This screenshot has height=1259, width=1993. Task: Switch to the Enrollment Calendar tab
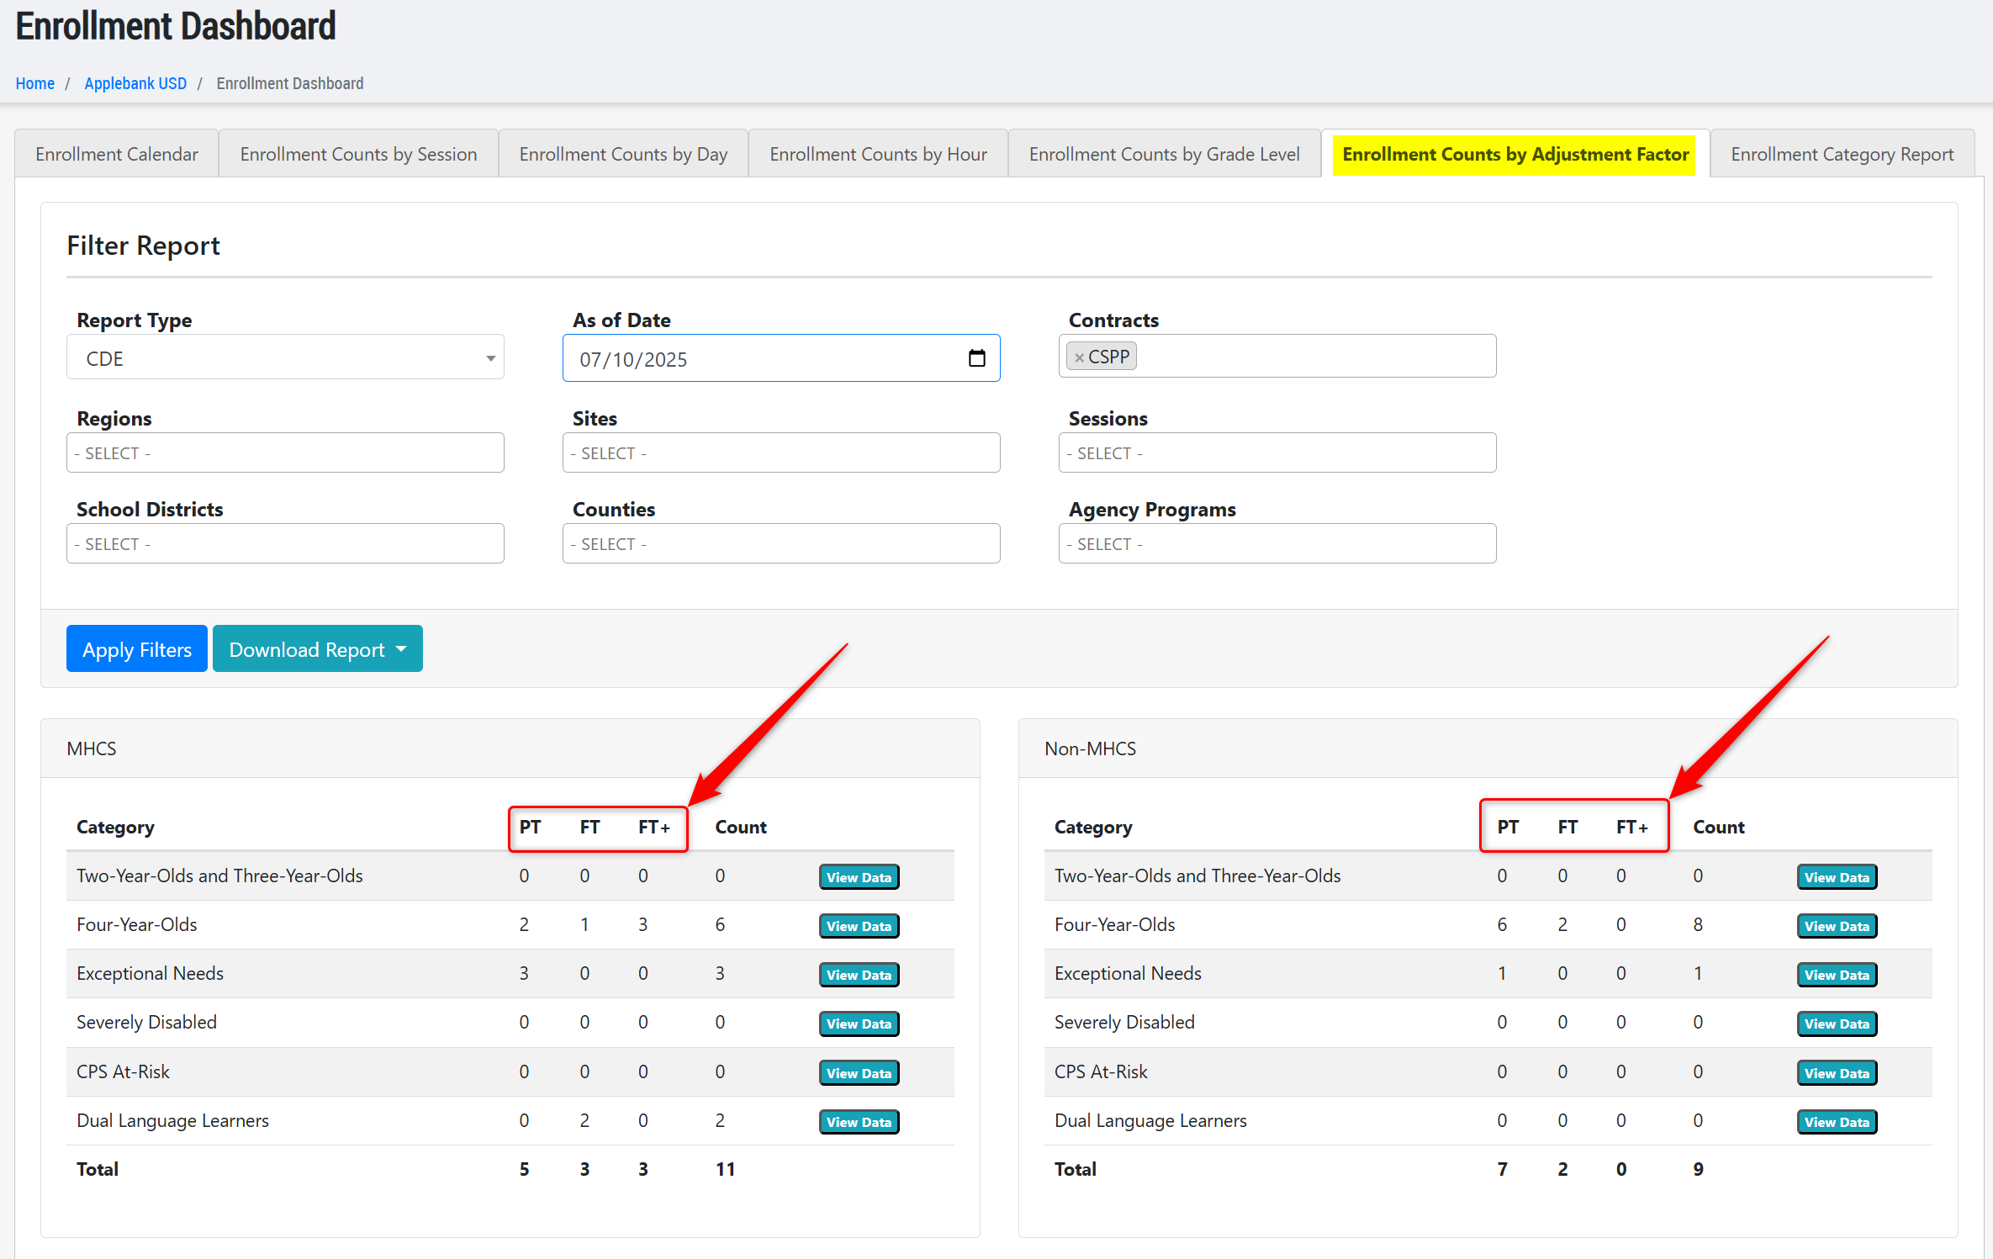117,155
